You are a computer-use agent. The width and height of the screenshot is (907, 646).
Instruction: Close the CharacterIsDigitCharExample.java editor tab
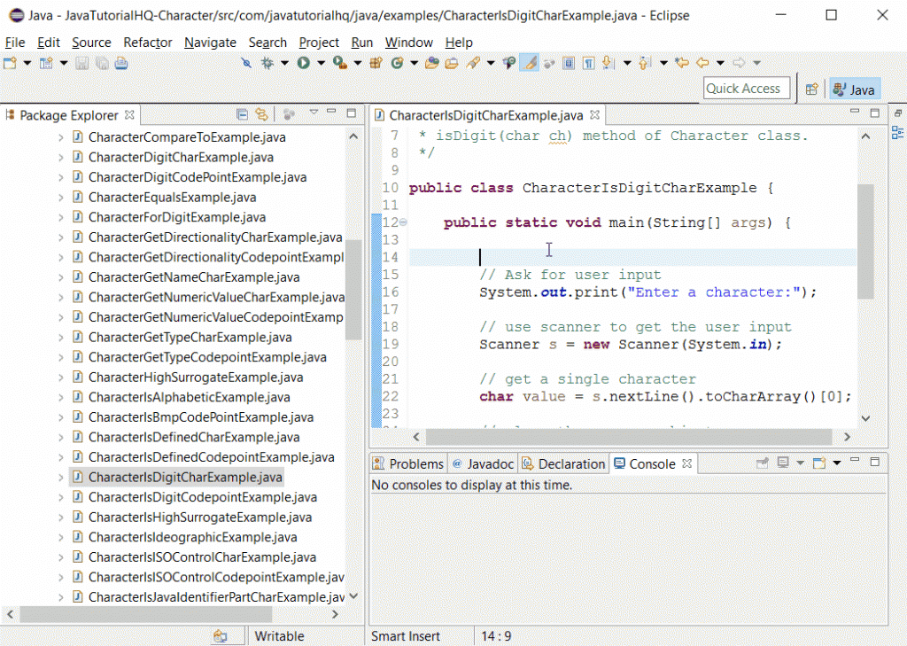pos(594,115)
